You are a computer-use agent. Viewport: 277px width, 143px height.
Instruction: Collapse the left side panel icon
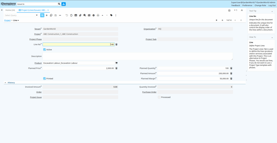[2, 10]
